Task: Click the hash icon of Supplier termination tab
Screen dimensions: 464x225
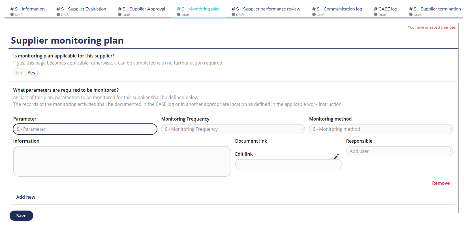Action: coord(411,9)
